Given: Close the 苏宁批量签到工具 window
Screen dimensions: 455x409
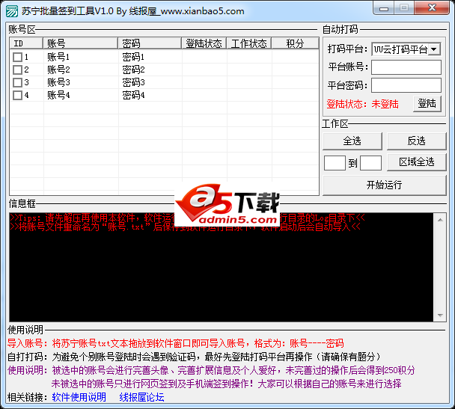Looking at the screenshot, I should 432,7.
